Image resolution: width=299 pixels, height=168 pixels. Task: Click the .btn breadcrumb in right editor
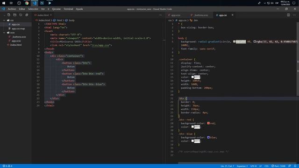[196, 21]
